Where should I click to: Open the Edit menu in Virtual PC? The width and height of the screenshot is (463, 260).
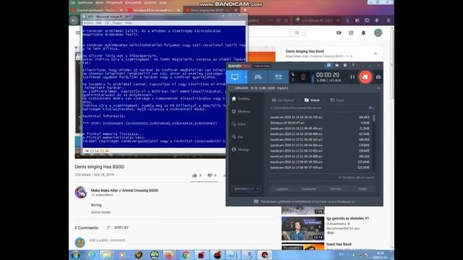pyautogui.click(x=99, y=22)
